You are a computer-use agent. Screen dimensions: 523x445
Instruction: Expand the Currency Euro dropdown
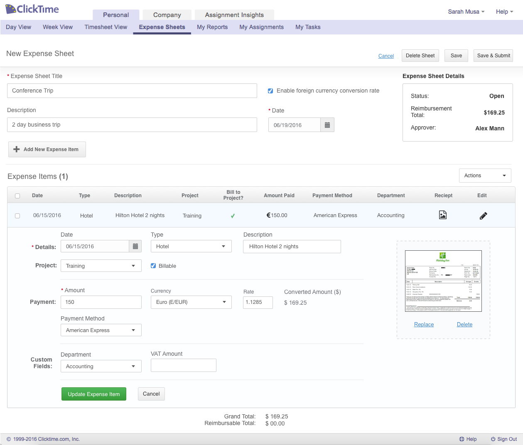(x=191, y=302)
